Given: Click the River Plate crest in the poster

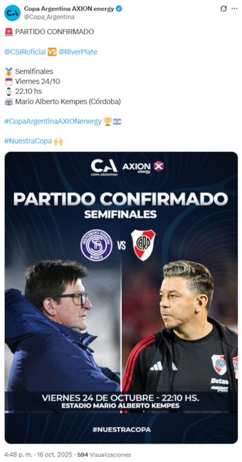Looking at the screenshot, I should (x=143, y=245).
